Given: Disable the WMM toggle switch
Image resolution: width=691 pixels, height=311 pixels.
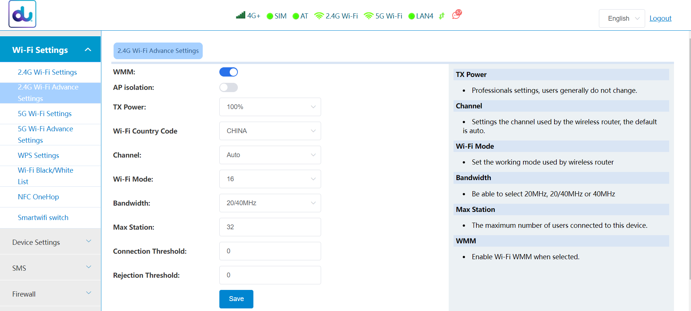Looking at the screenshot, I should point(229,72).
